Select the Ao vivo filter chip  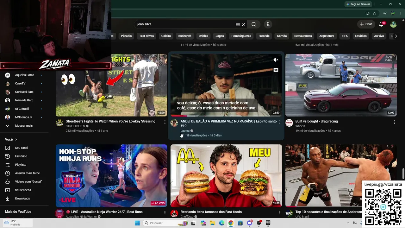tap(379, 36)
